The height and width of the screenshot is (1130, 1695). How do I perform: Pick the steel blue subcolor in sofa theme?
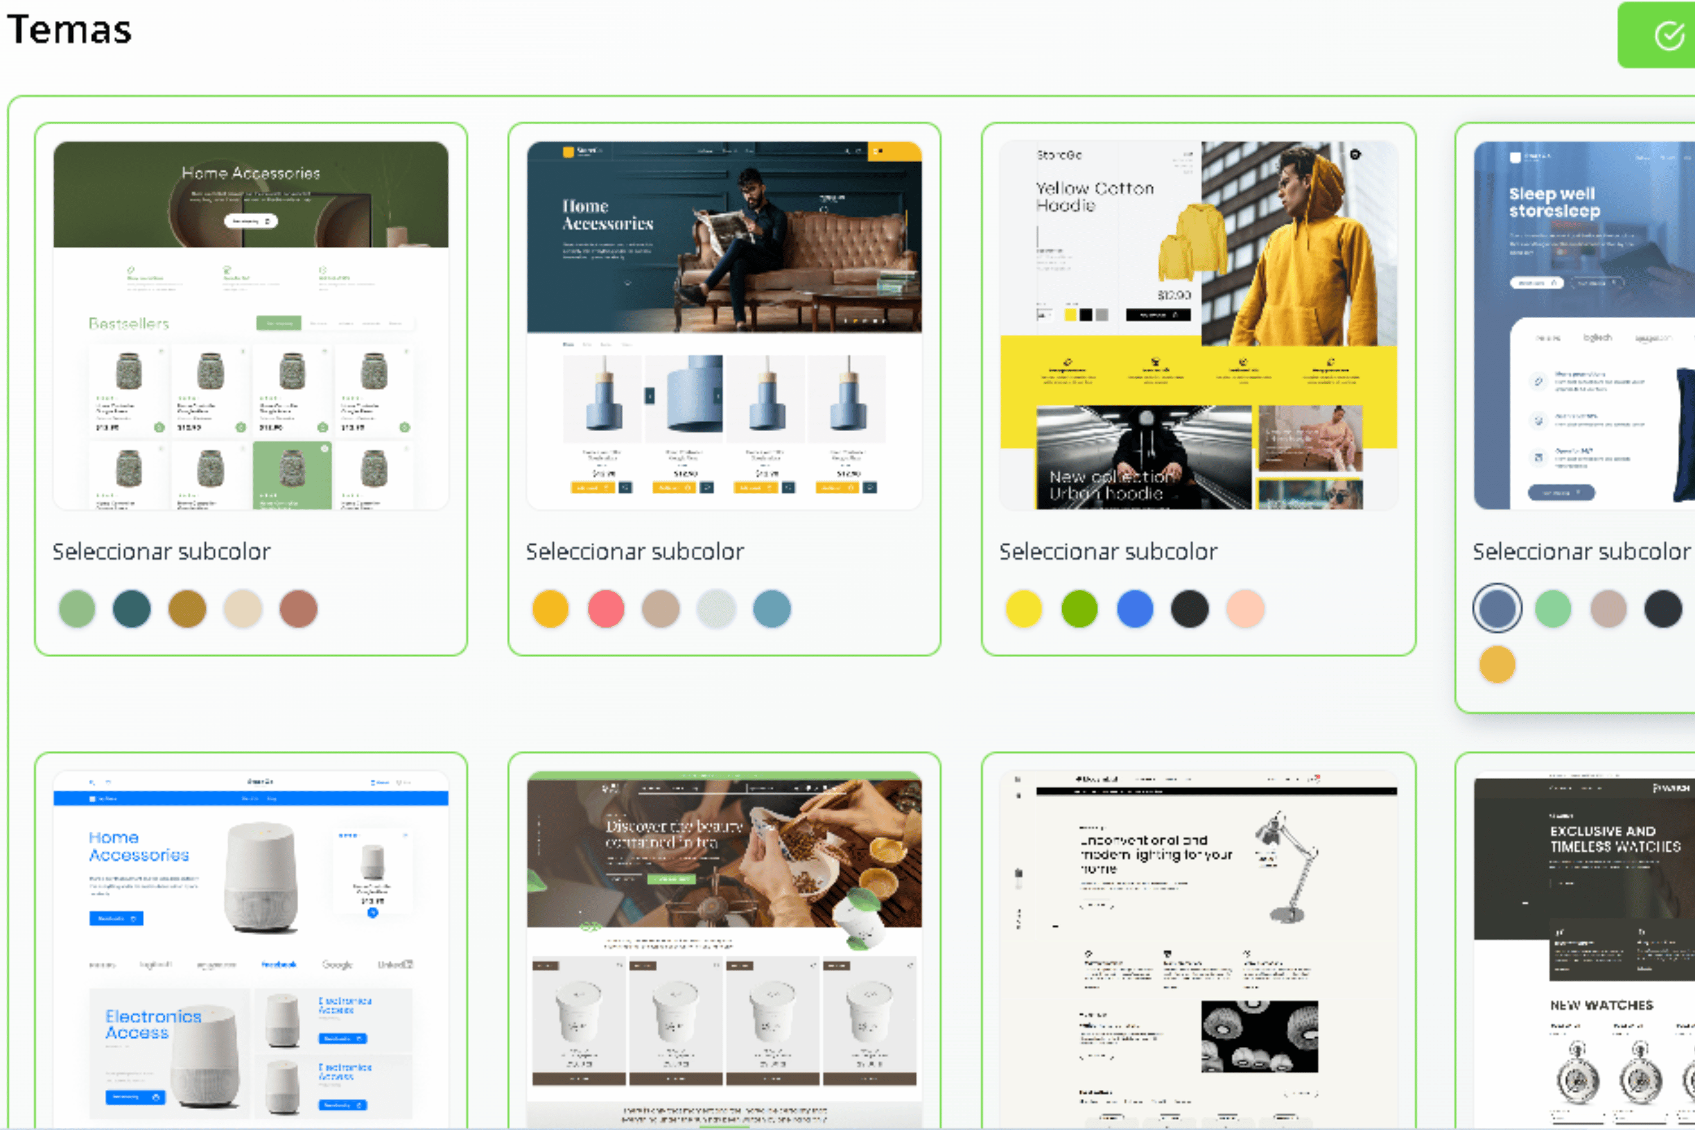pyautogui.click(x=772, y=609)
